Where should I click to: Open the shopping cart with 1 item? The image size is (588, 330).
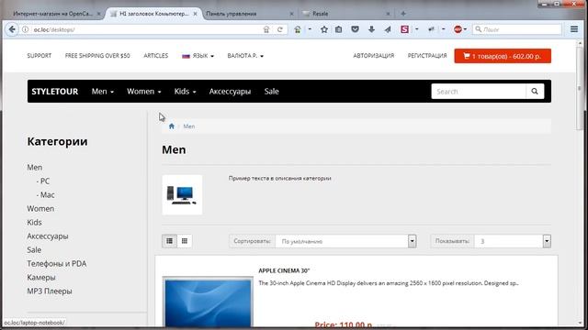(503, 56)
